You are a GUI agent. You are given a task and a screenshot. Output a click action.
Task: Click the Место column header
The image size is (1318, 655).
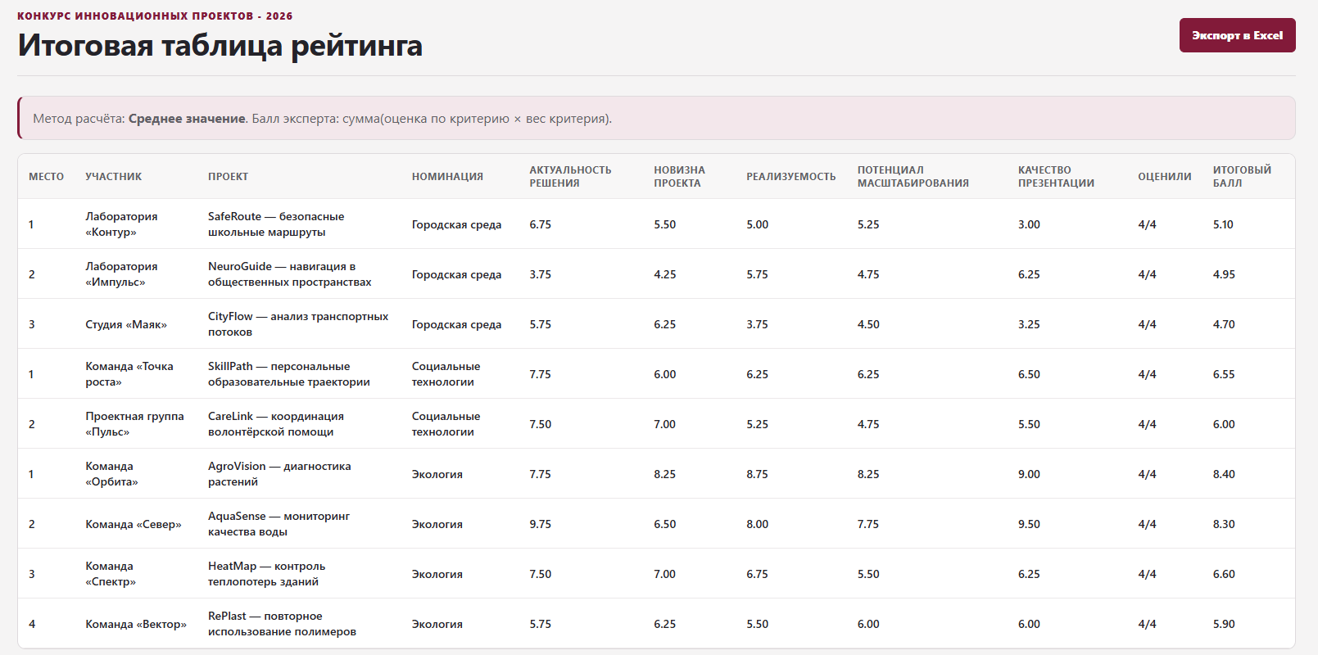(x=46, y=177)
